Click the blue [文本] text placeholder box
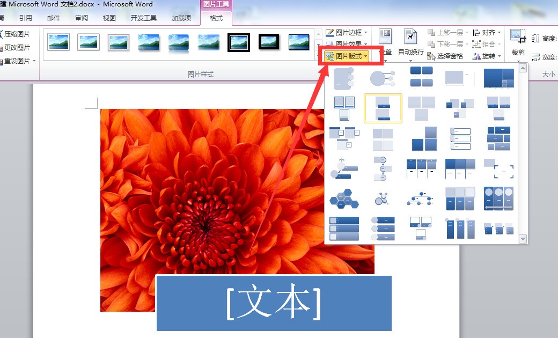This screenshot has height=338, width=558. [x=274, y=303]
